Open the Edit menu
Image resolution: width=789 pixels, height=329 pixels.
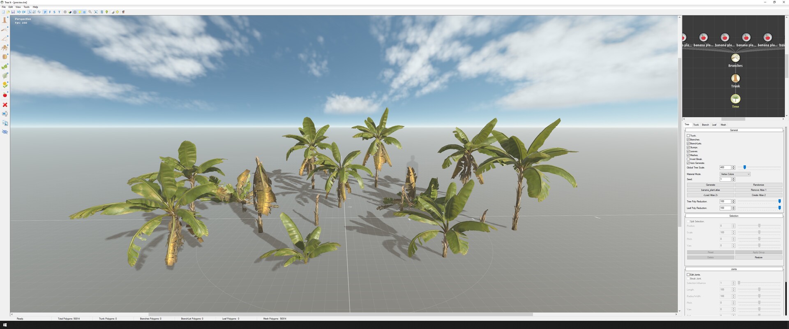point(11,7)
